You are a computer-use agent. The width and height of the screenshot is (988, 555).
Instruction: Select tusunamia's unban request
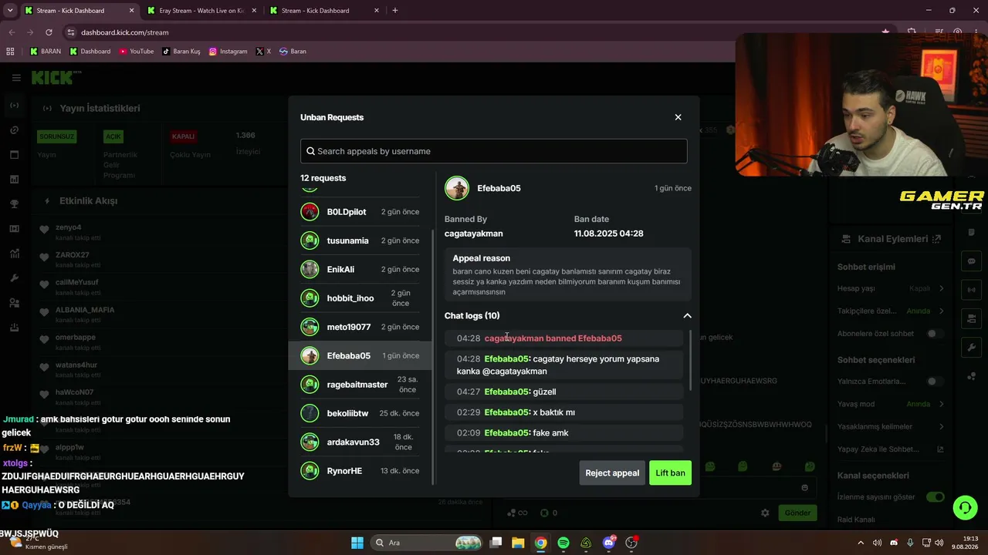[x=360, y=240]
